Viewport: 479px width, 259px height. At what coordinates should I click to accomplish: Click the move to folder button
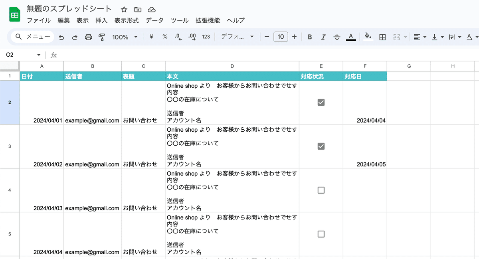coord(138,9)
